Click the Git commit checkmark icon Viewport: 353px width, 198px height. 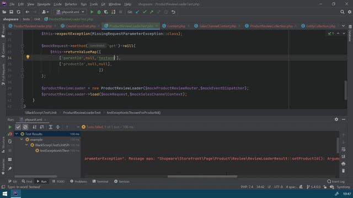click(x=145, y=12)
